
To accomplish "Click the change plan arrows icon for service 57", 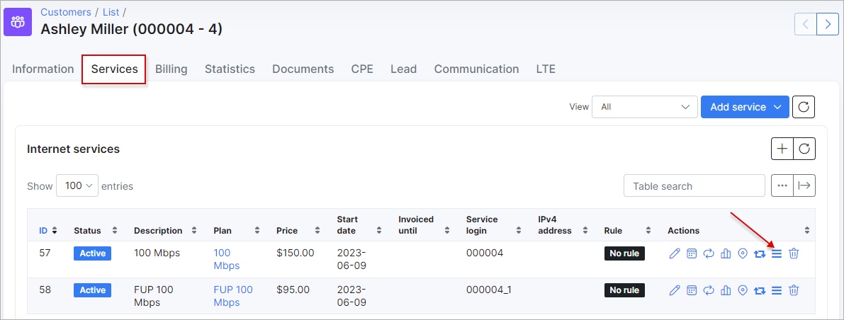I will point(760,254).
